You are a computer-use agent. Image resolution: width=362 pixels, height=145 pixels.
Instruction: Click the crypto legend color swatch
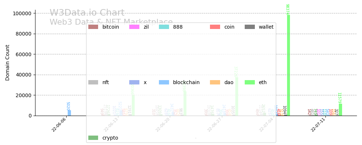[x=93, y=138]
